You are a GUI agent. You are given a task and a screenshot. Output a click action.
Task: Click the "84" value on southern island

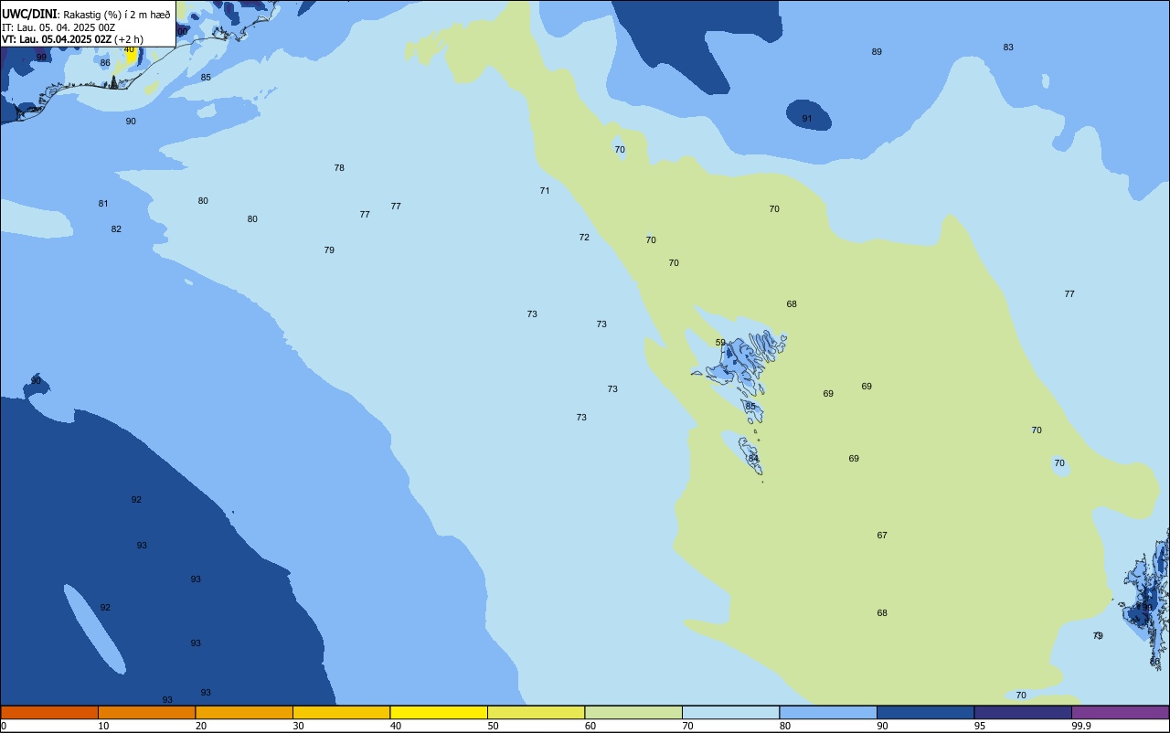753,459
